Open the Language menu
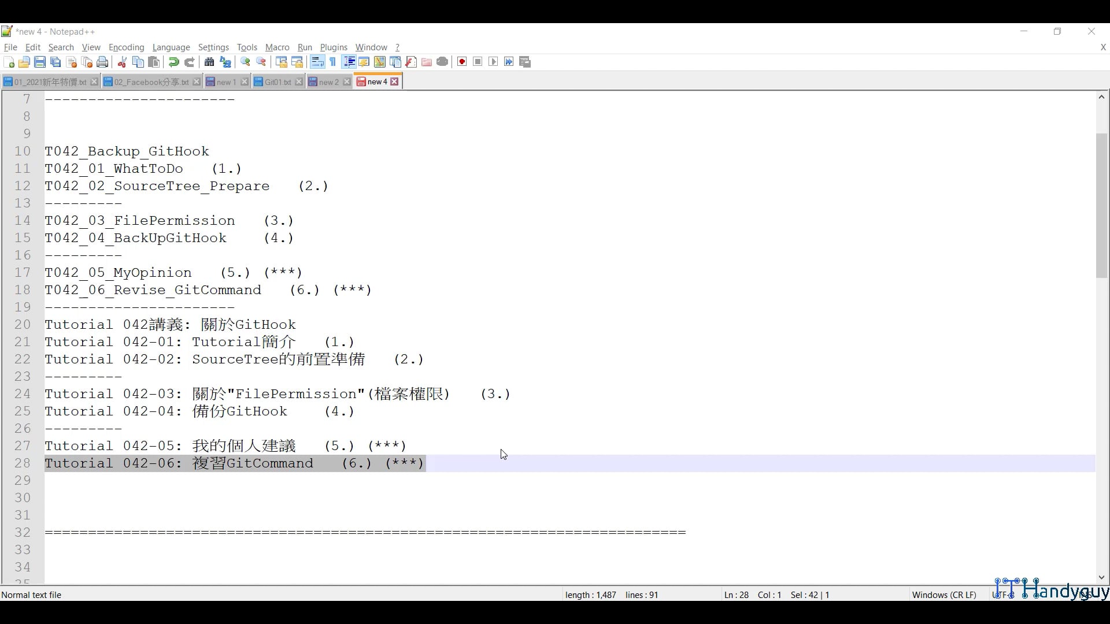Image resolution: width=1110 pixels, height=624 pixels. coord(171,47)
